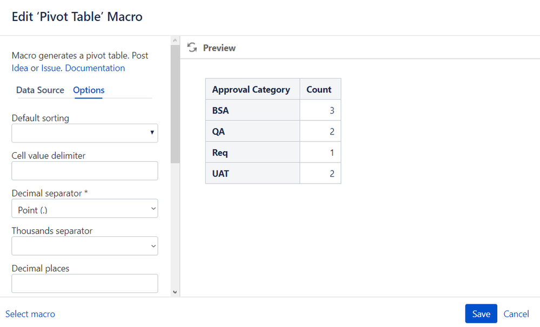This screenshot has width=540, height=327.
Task: Focus the Cell value delimiter field
Action: 85,171
